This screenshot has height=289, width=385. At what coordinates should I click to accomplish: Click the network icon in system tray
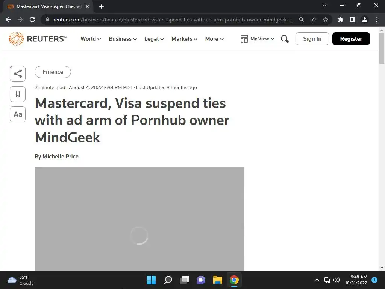tap(327, 280)
